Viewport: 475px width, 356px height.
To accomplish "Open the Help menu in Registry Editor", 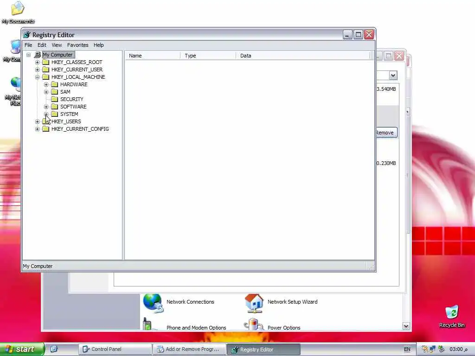I will [98, 45].
